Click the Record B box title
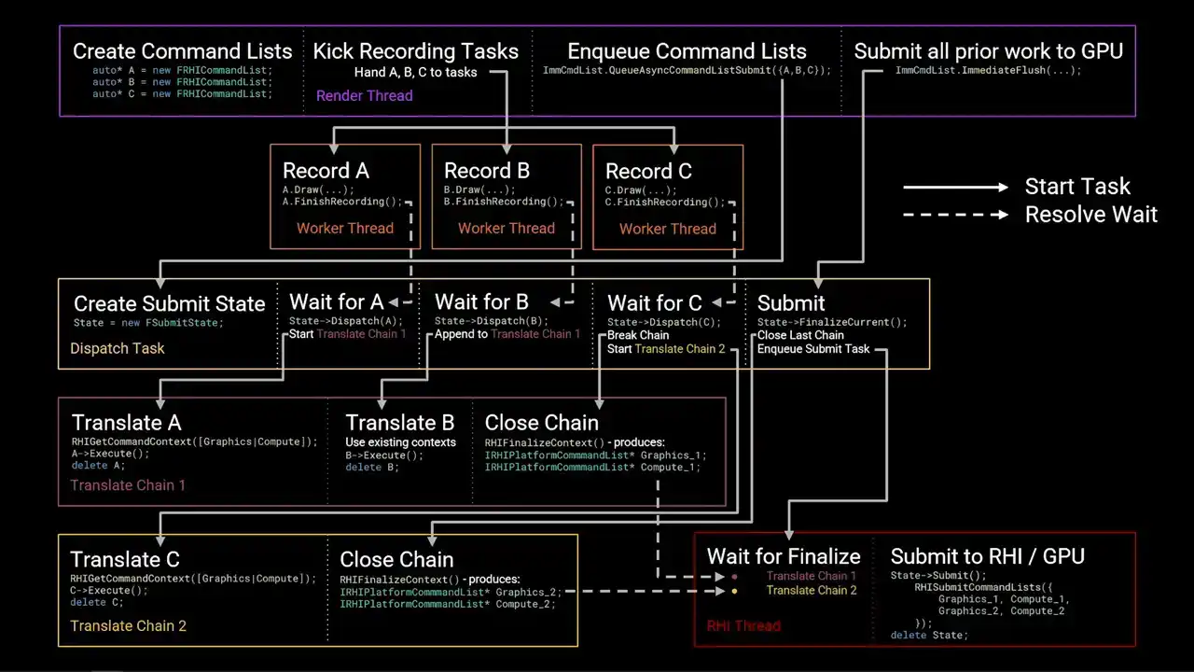This screenshot has height=672, width=1194. [x=486, y=171]
